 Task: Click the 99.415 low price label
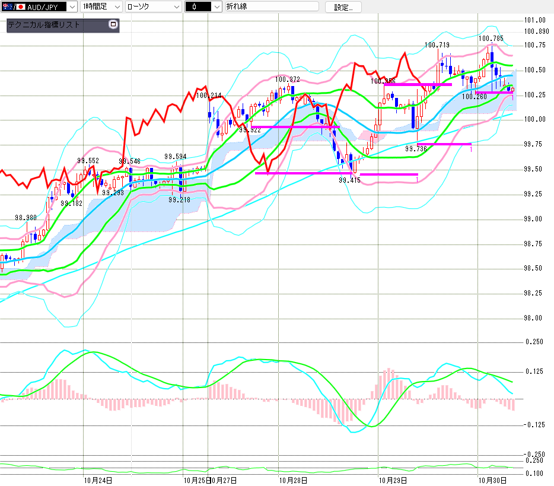click(350, 180)
